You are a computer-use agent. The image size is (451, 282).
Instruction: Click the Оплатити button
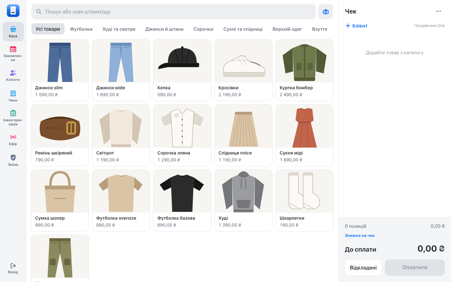415,268
